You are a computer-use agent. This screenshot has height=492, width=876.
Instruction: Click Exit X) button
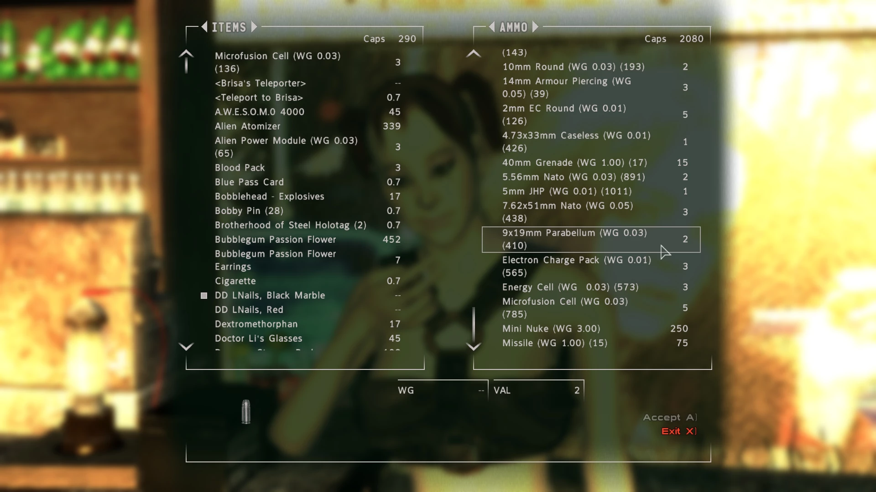coord(679,431)
